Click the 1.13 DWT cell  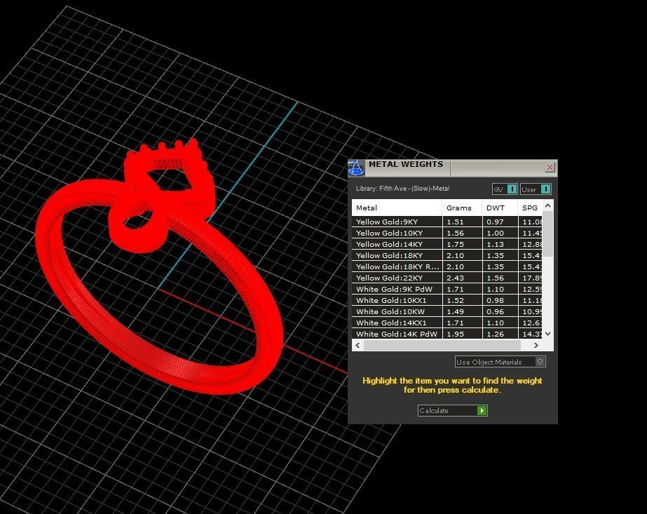500,244
